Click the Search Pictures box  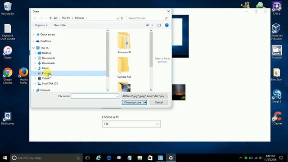tap(147, 18)
